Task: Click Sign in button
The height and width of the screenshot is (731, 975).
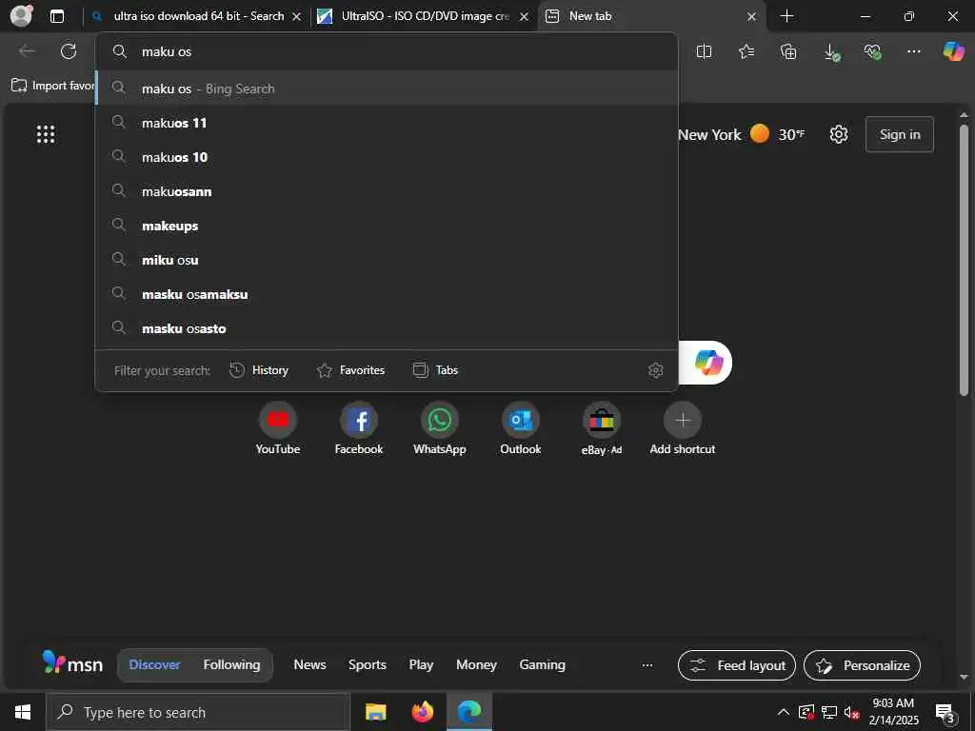Action: pyautogui.click(x=899, y=134)
